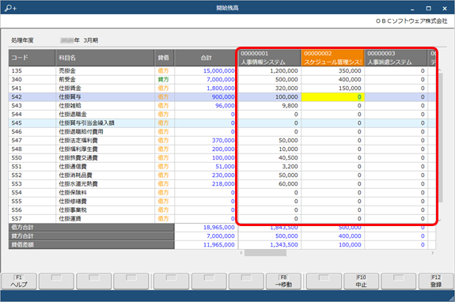
Task: Select the 仕掛賞与引当金繰入額 row
Action: click(222, 123)
